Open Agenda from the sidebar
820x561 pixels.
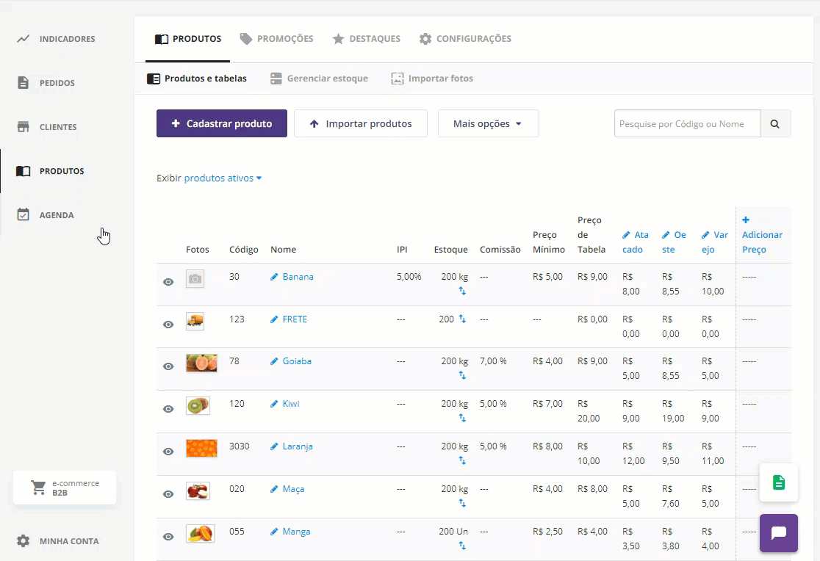(57, 215)
